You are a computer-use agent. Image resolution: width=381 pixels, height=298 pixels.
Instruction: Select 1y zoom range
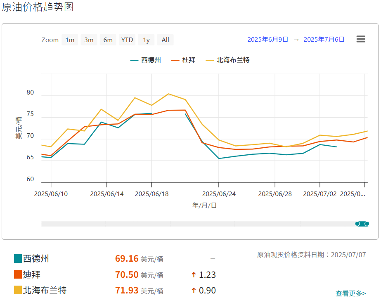click(x=146, y=40)
